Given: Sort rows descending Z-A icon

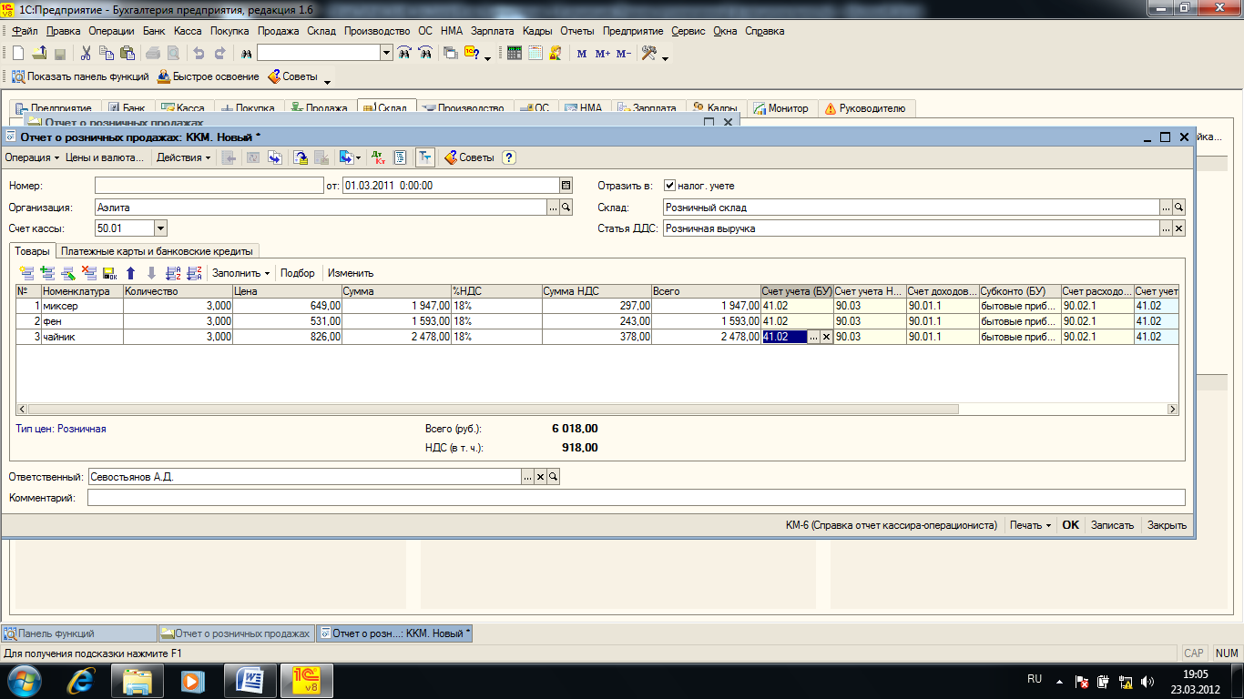Looking at the screenshot, I should 194,273.
